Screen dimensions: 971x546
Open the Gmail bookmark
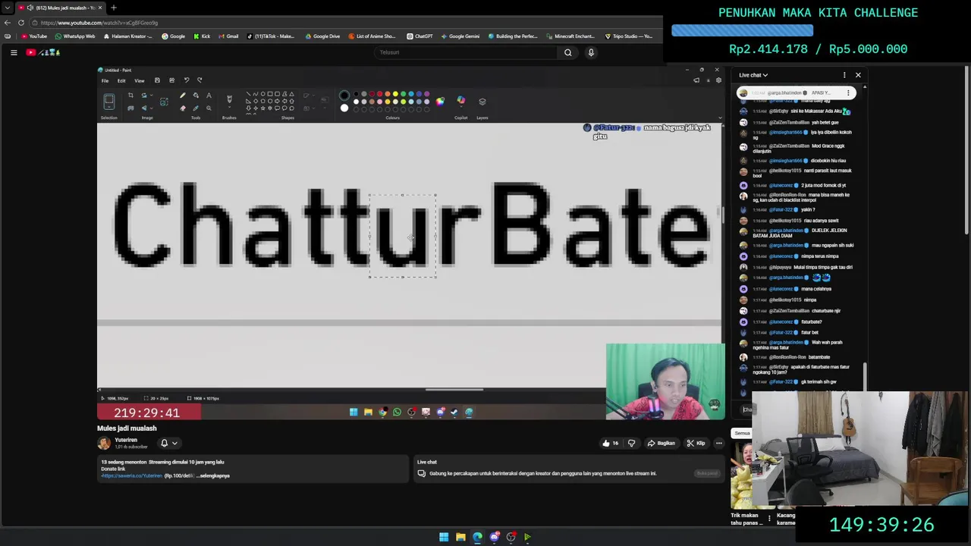[x=228, y=36]
